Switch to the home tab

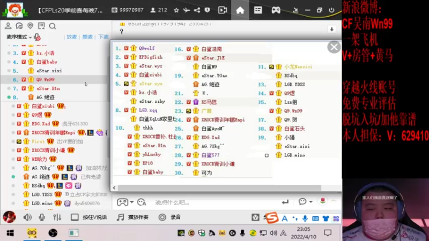[240, 10]
